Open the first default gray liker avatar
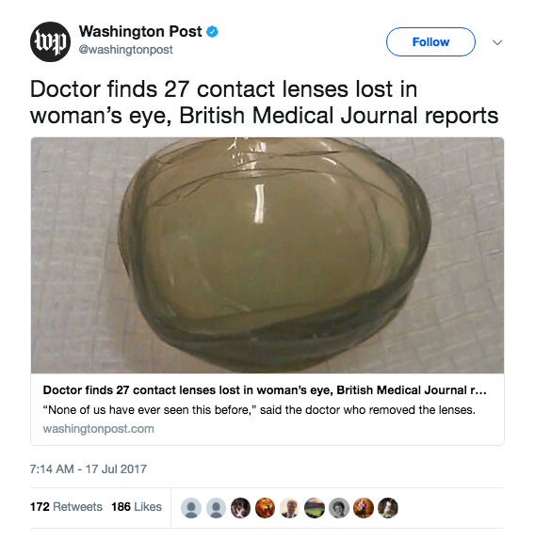The image size is (535, 540). tap(191, 508)
